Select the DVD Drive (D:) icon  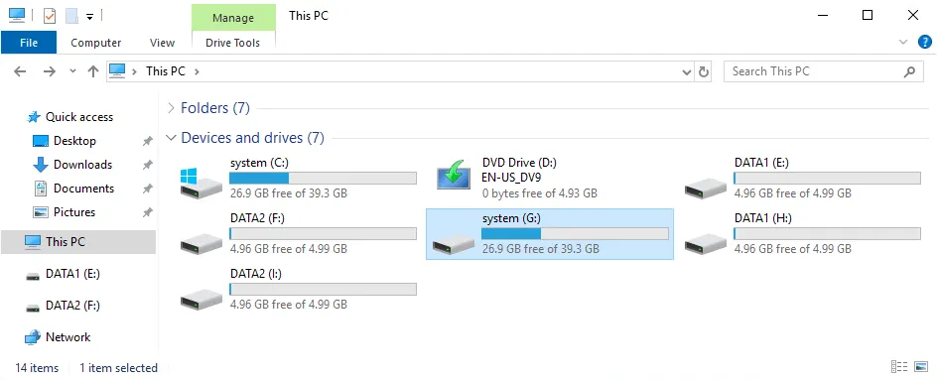(x=454, y=175)
